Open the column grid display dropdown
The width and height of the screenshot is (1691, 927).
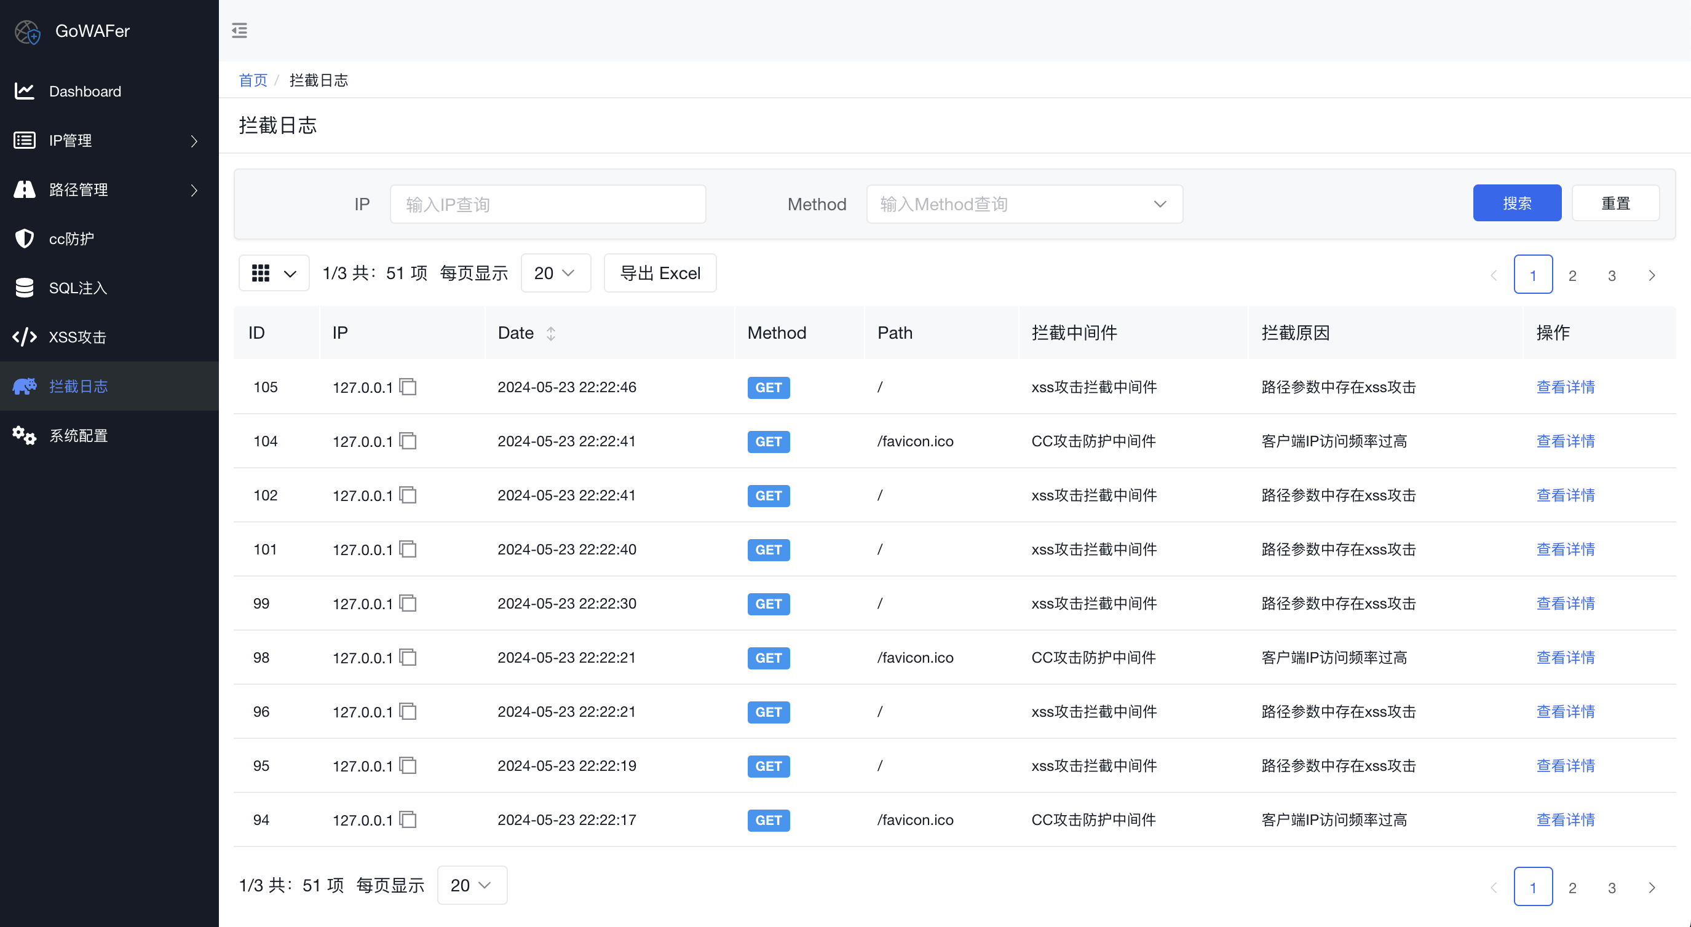[274, 273]
